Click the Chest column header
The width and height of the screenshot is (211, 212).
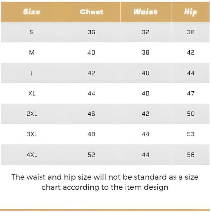point(92,12)
